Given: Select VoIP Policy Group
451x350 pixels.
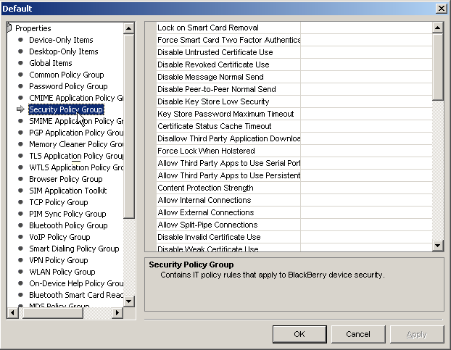Looking at the screenshot, I should click(x=59, y=237).
